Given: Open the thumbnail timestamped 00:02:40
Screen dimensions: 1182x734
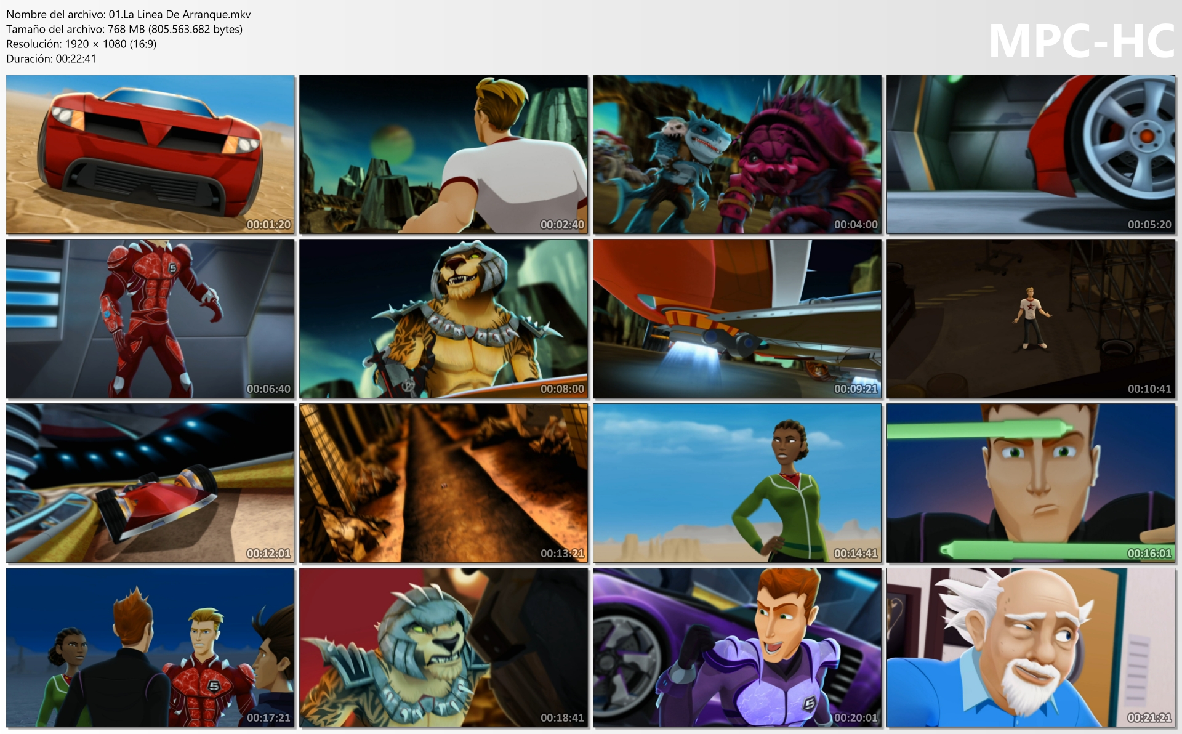Looking at the screenshot, I should [x=444, y=155].
